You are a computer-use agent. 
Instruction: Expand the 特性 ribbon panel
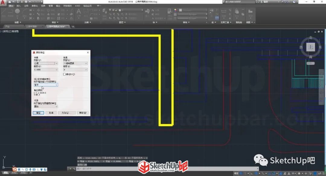pos(186,22)
